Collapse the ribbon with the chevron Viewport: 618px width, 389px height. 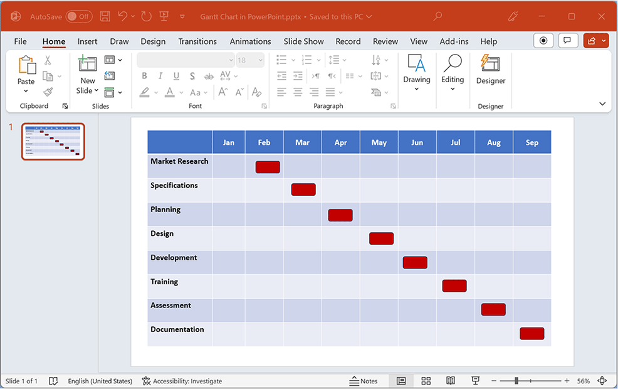coord(602,104)
